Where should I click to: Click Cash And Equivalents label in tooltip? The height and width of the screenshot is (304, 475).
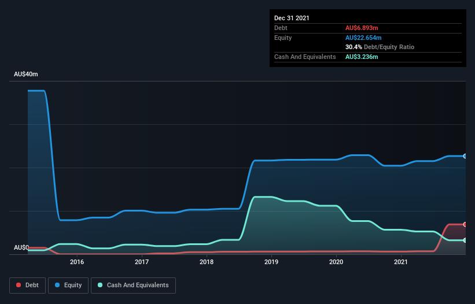coord(305,57)
